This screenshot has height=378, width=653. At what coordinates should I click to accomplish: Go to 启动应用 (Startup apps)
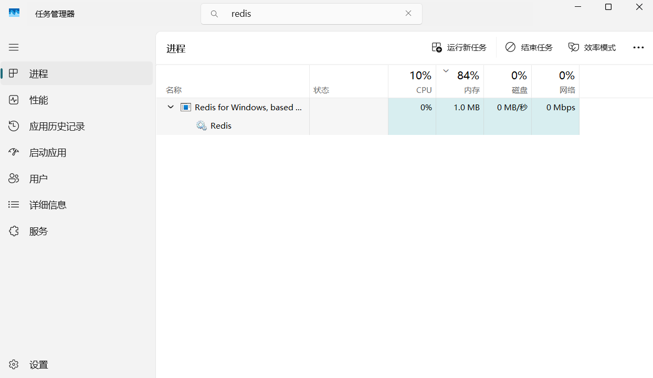77,152
